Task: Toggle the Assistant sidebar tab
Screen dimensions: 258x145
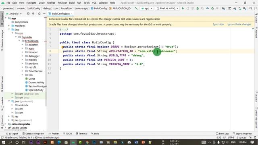Action: tap(256, 33)
